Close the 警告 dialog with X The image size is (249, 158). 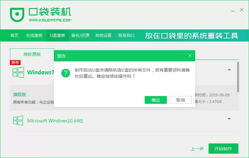[190, 56]
